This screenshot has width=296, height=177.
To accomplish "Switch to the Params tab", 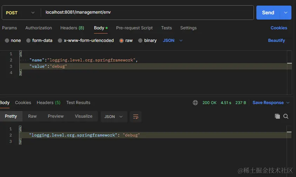I will [x=9, y=28].
